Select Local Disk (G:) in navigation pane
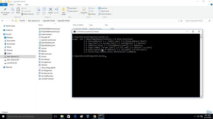Viewport: 213px width, 119px height. coord(12,63)
